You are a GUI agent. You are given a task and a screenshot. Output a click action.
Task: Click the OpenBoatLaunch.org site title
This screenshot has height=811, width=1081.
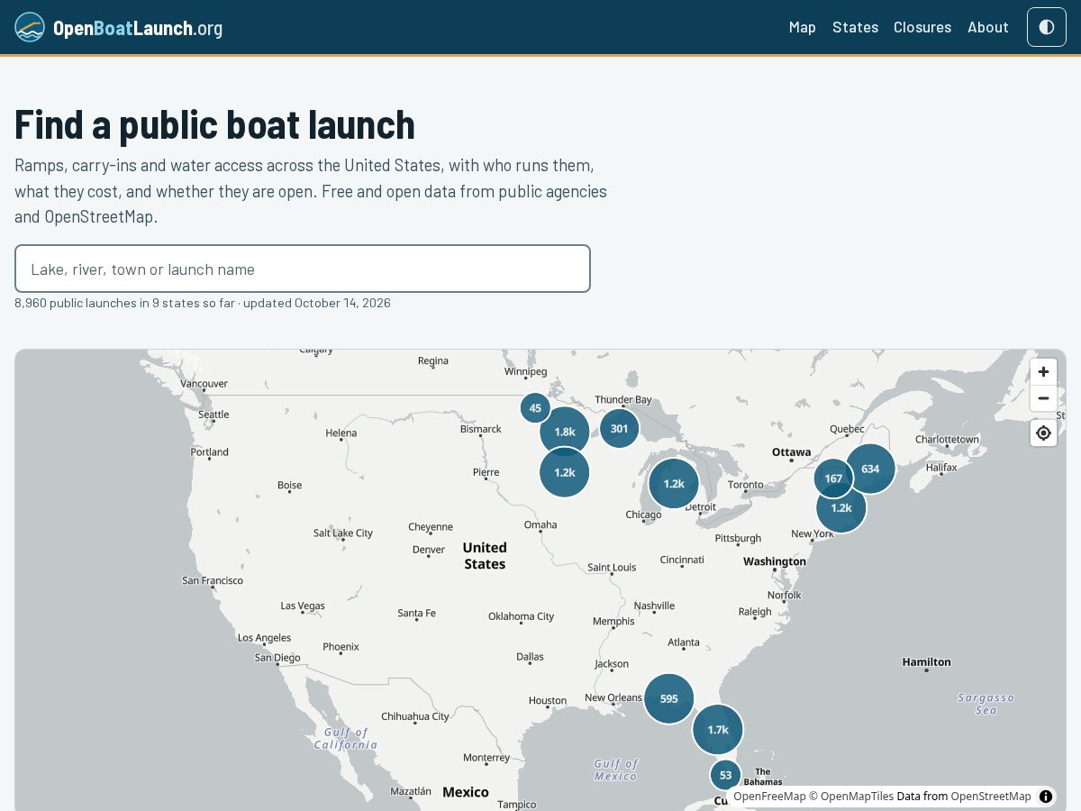click(x=138, y=28)
